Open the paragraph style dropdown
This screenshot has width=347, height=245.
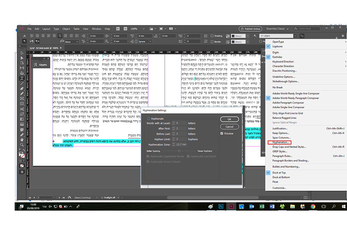tap(295, 36)
